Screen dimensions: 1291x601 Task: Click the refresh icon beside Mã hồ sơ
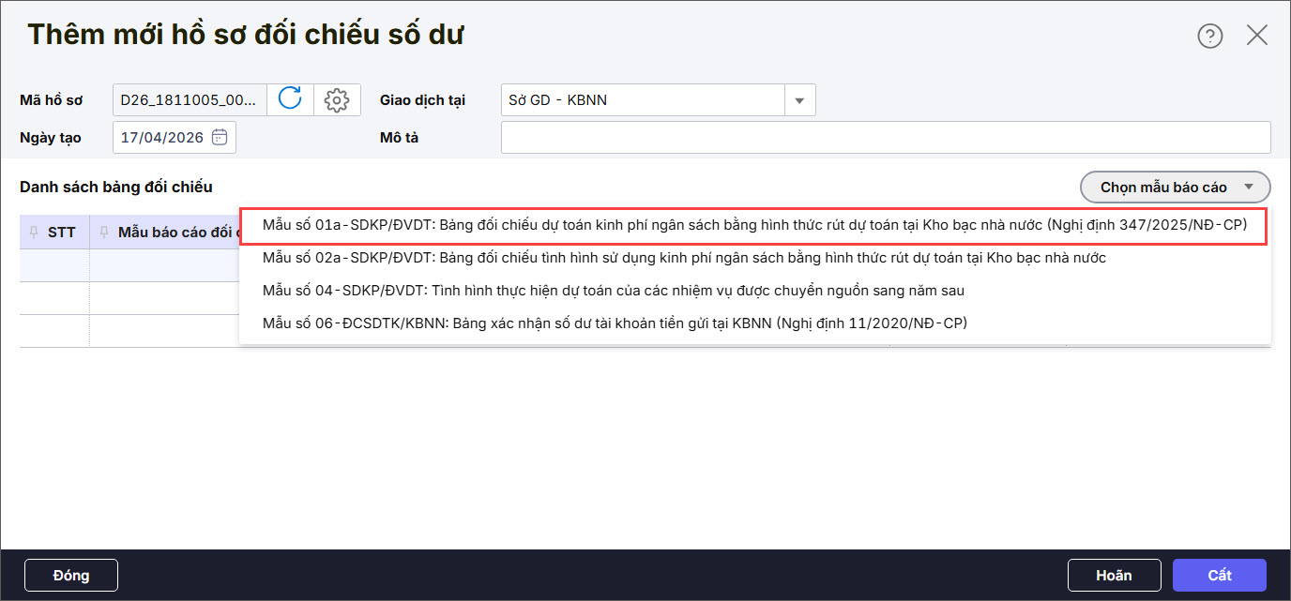[290, 99]
